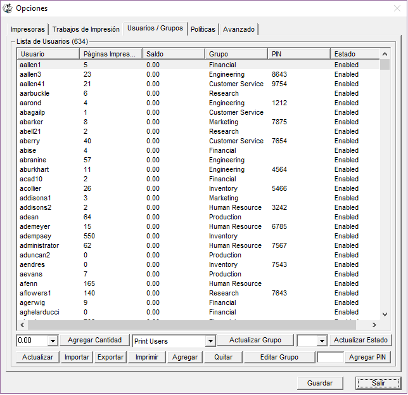Viewport: 408px width, 395px height.
Task: Sort by the Usuario column header
Action: tap(48, 54)
